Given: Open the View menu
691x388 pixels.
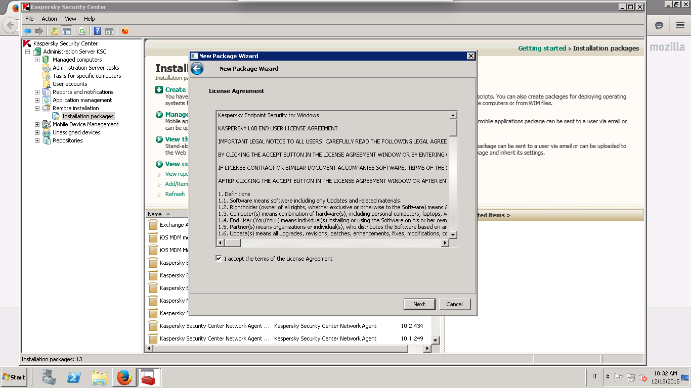Looking at the screenshot, I should coord(70,19).
